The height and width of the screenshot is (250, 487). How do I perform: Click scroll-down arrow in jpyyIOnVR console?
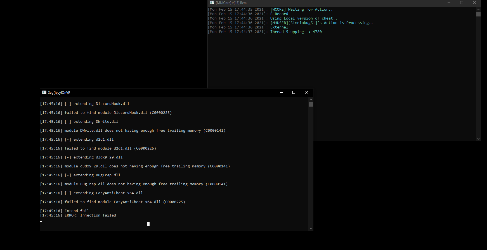[x=311, y=228]
